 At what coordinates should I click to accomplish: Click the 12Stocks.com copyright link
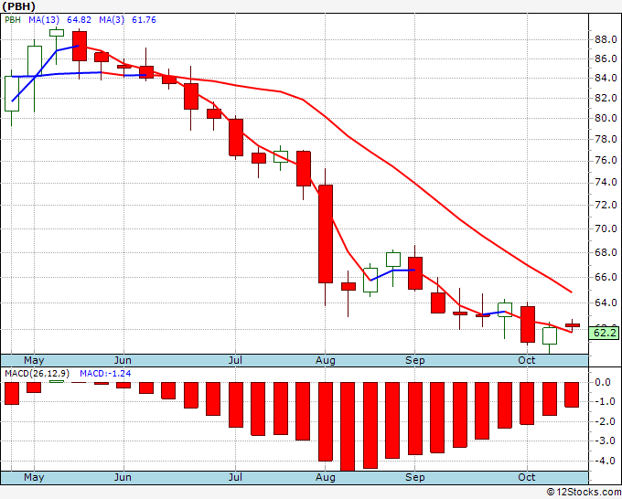(x=584, y=492)
